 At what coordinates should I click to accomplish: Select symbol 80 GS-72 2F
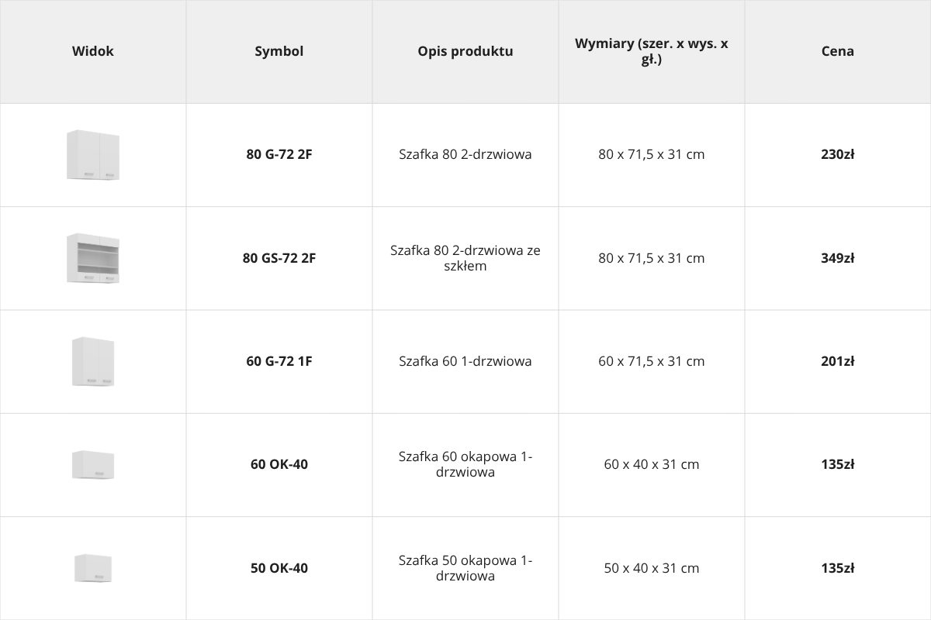(279, 258)
